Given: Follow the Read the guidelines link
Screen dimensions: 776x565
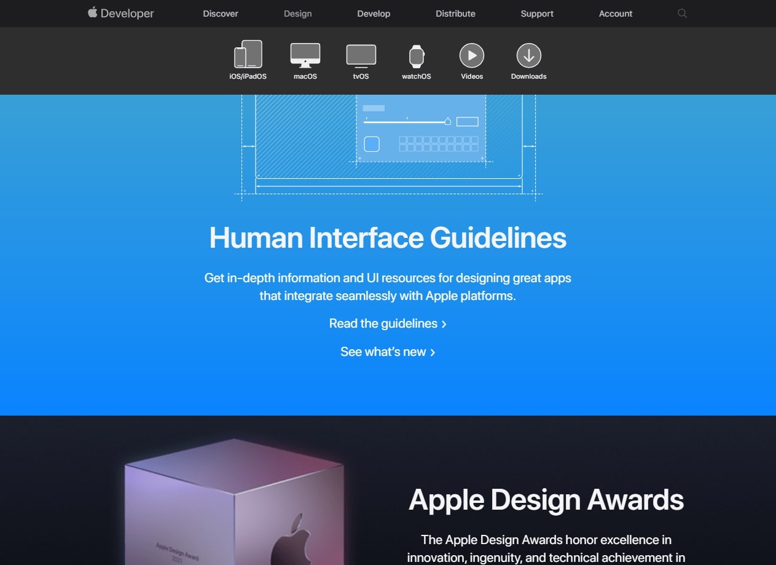Looking at the screenshot, I should click(x=388, y=323).
